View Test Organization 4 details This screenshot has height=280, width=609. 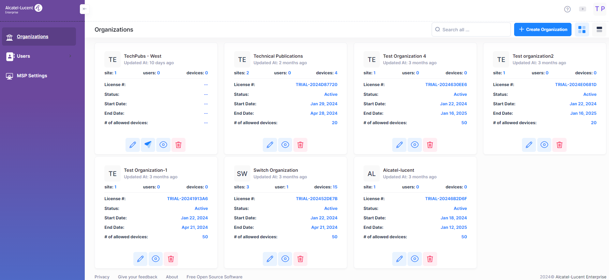[415, 145]
